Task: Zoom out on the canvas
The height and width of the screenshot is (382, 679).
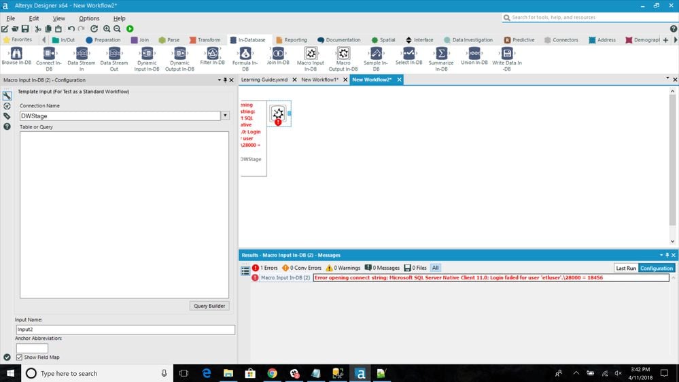Action: click(x=117, y=29)
